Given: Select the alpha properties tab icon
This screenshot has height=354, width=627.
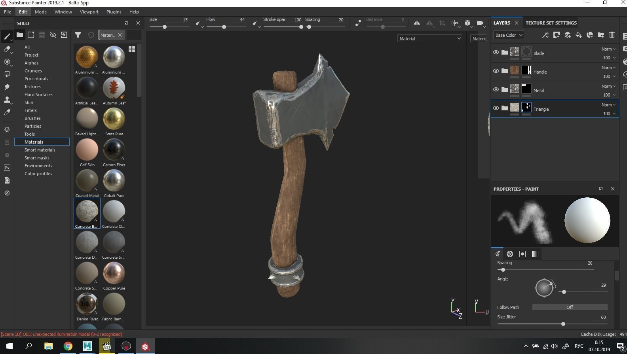Looking at the screenshot, I should [x=510, y=254].
